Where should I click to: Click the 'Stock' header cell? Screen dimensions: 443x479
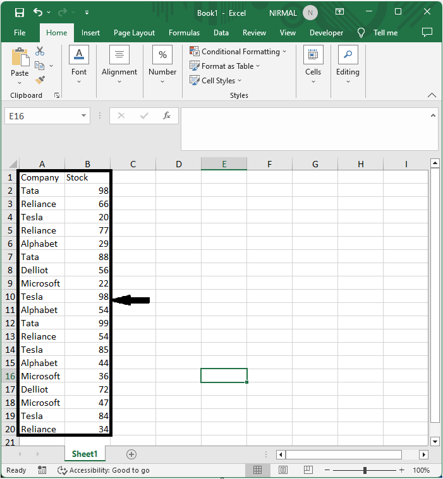coord(87,177)
